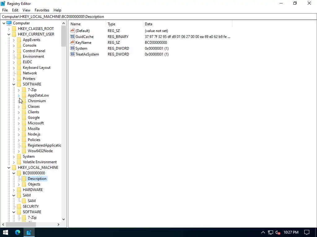The height and width of the screenshot is (237, 317).
Task: Select the AppDataLow key in tree
Action: point(38,95)
